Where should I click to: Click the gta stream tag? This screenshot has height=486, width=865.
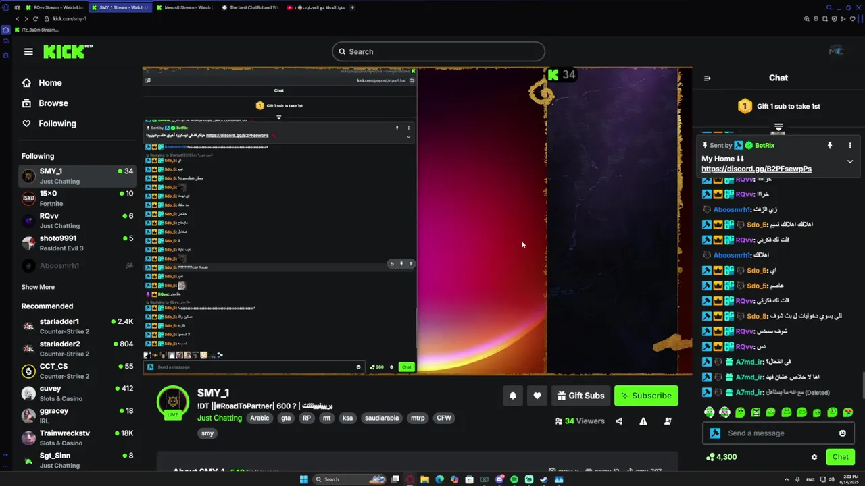pos(286,418)
